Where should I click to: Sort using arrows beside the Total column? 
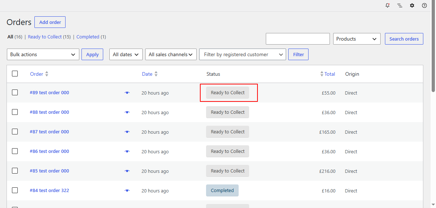(x=322, y=74)
